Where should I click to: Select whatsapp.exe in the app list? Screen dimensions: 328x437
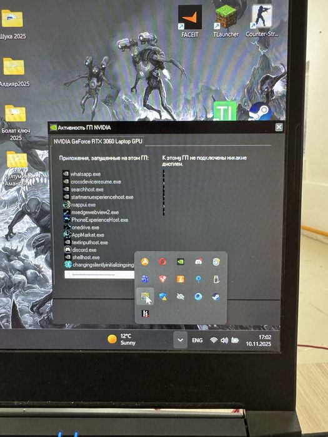[81, 174]
